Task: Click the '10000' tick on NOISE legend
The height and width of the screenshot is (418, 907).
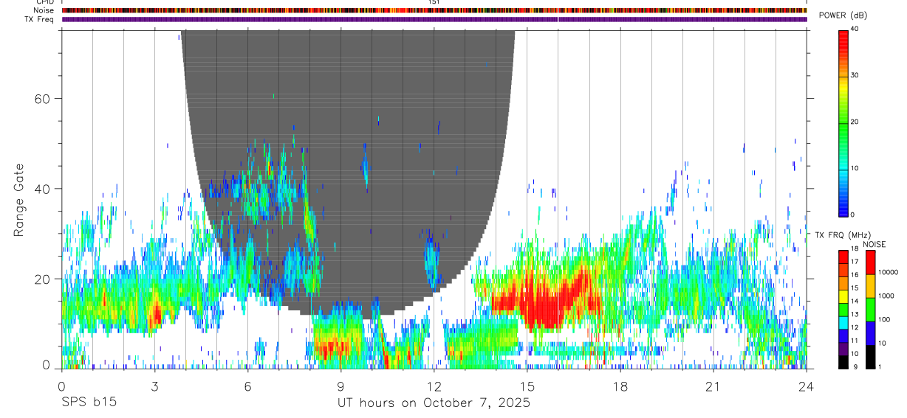Action: 888,272
